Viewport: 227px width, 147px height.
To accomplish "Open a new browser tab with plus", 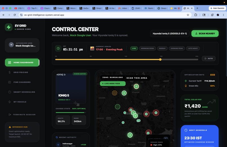I will click(197, 8).
